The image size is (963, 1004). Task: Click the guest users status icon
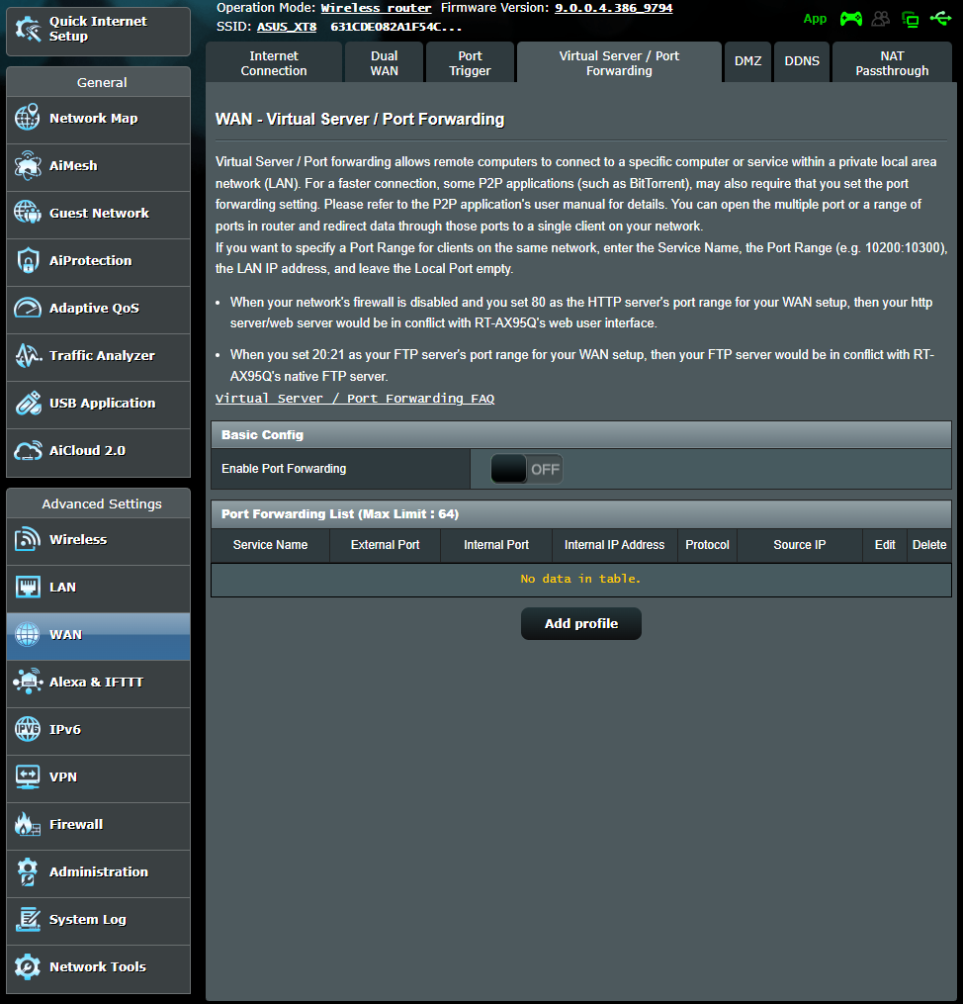[x=881, y=19]
